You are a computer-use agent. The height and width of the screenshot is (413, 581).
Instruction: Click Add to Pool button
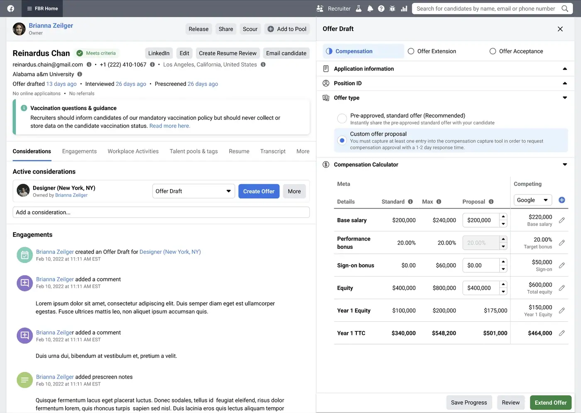click(287, 29)
